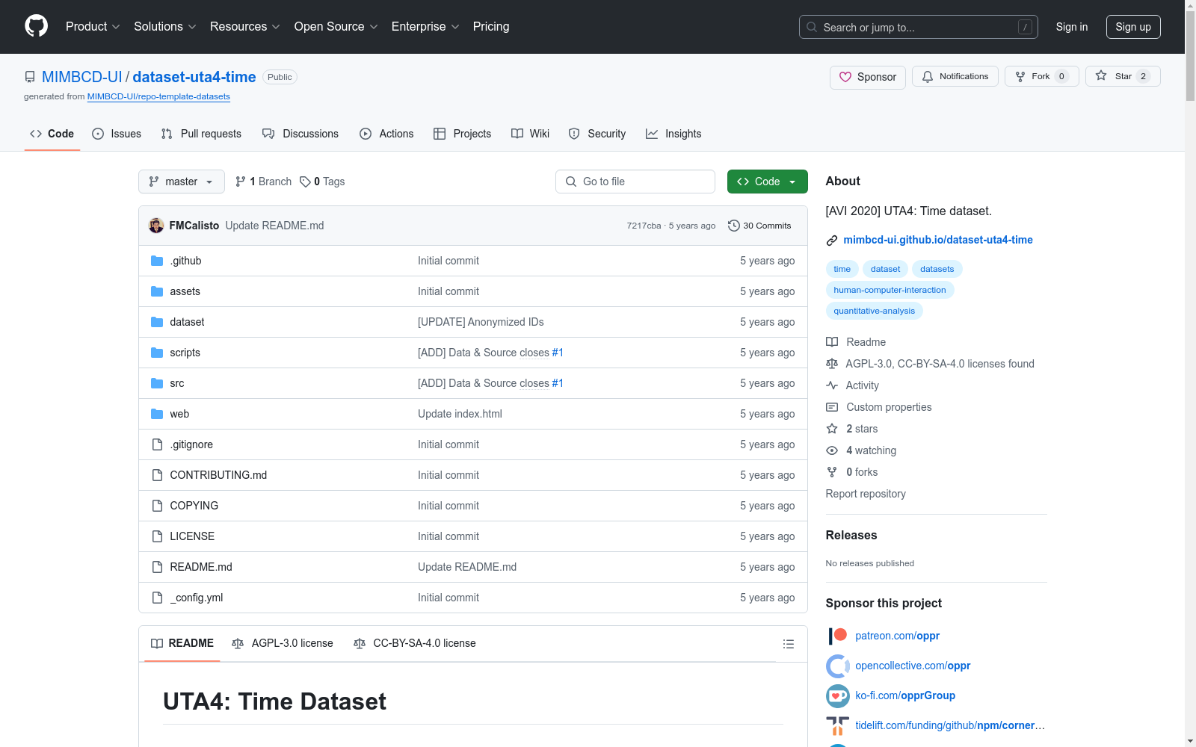Select the quantitative-analysis topic tag
Viewport: 1196px width, 747px height.
coord(875,311)
